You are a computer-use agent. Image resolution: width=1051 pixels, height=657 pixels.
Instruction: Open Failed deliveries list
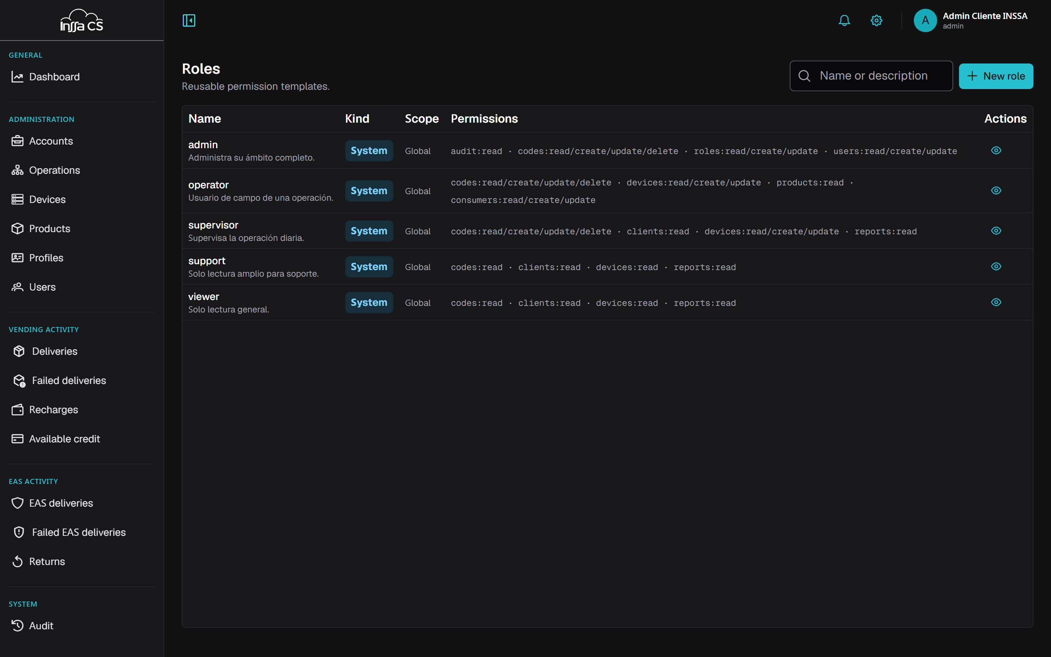(82, 381)
